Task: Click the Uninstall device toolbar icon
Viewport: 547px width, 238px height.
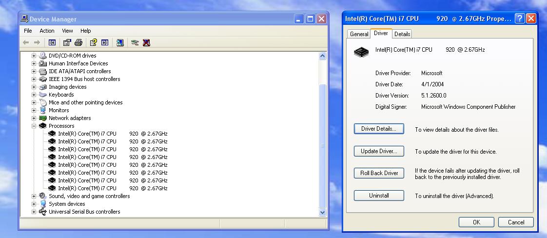Action: point(146,43)
